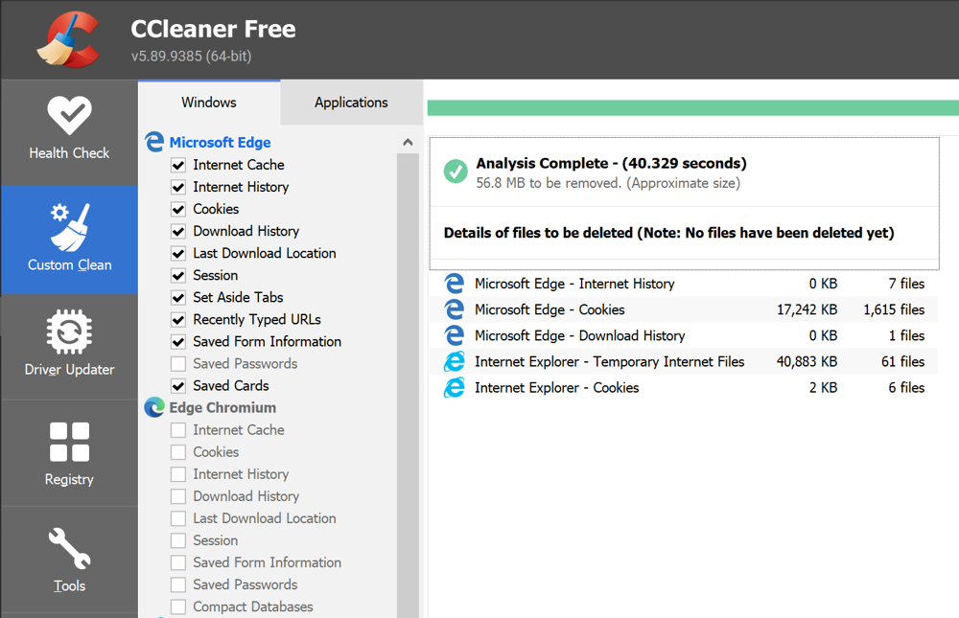This screenshot has height=618, width=959.
Task: Uncheck Microsoft Edge Last Download Location
Action: tap(178, 253)
